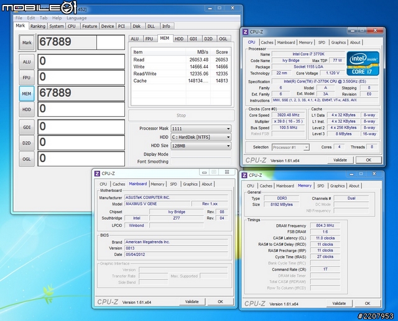Viewport: 398px width, 321px height.
Task: Select the PCI tab
Action: (x=122, y=26)
